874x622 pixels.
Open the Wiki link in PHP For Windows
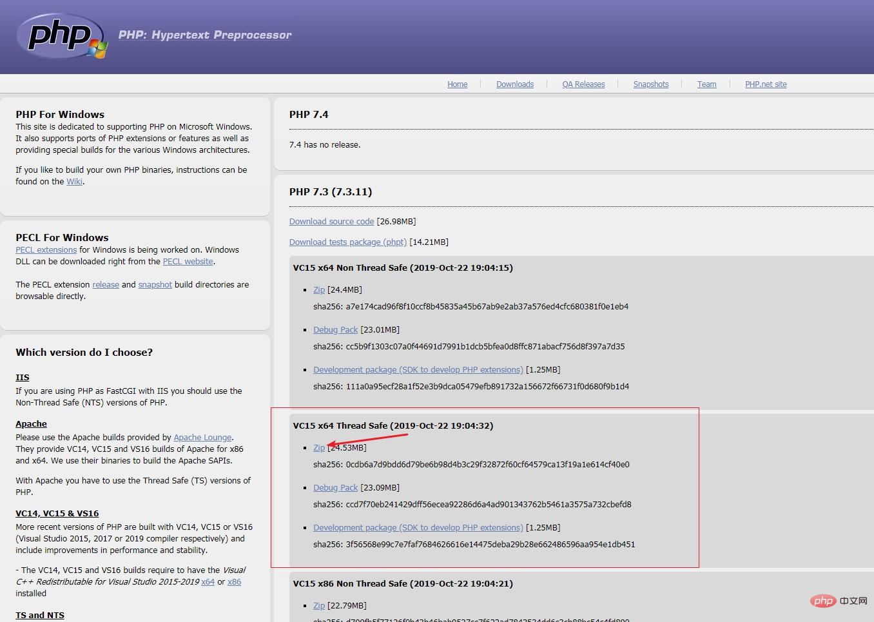(x=75, y=182)
